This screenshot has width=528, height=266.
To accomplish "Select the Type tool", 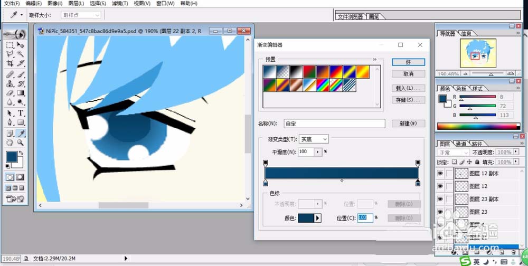I will pos(21,113).
